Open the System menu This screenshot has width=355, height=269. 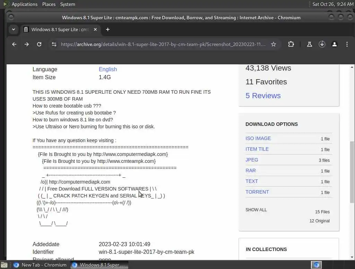coord(68,4)
